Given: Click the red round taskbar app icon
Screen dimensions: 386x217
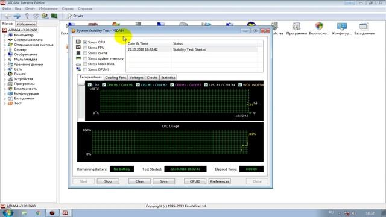Looking at the screenshot, I should click(x=52, y=213).
